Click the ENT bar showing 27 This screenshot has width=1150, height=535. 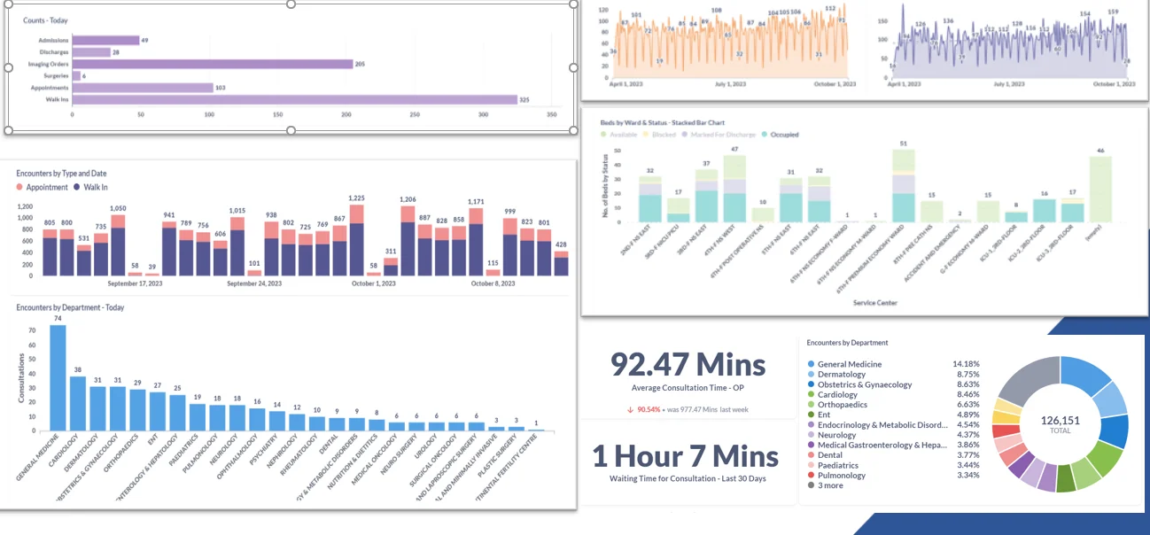click(158, 411)
